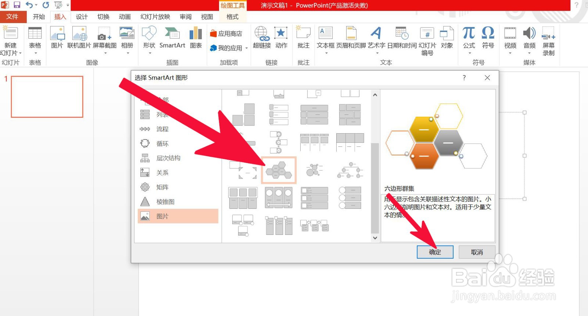Insert a 文本框 text box
Image resolution: width=588 pixels, height=316 pixels.
pyautogui.click(x=326, y=40)
